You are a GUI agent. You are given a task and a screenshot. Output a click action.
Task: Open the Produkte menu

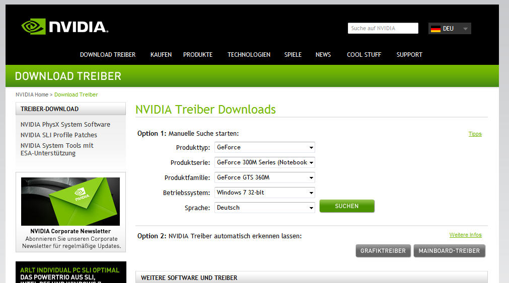tap(198, 55)
